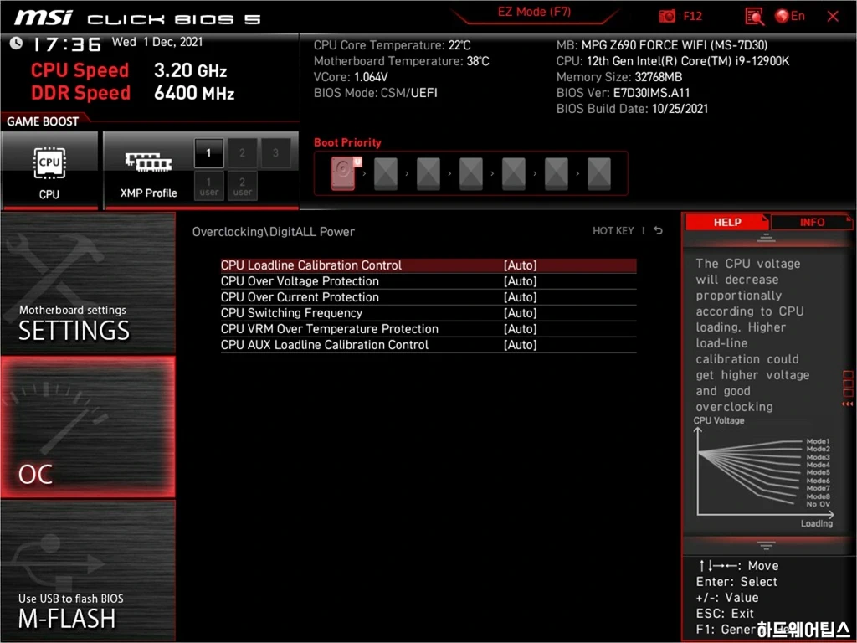Viewport: 857px width, 643px height.
Task: Click the clock icon beside the time
Action: 17,43
